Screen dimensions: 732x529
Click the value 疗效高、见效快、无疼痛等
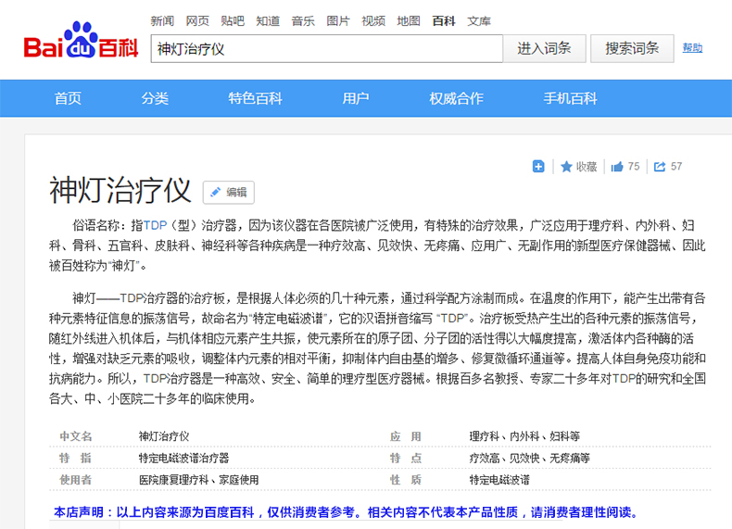click(x=529, y=458)
